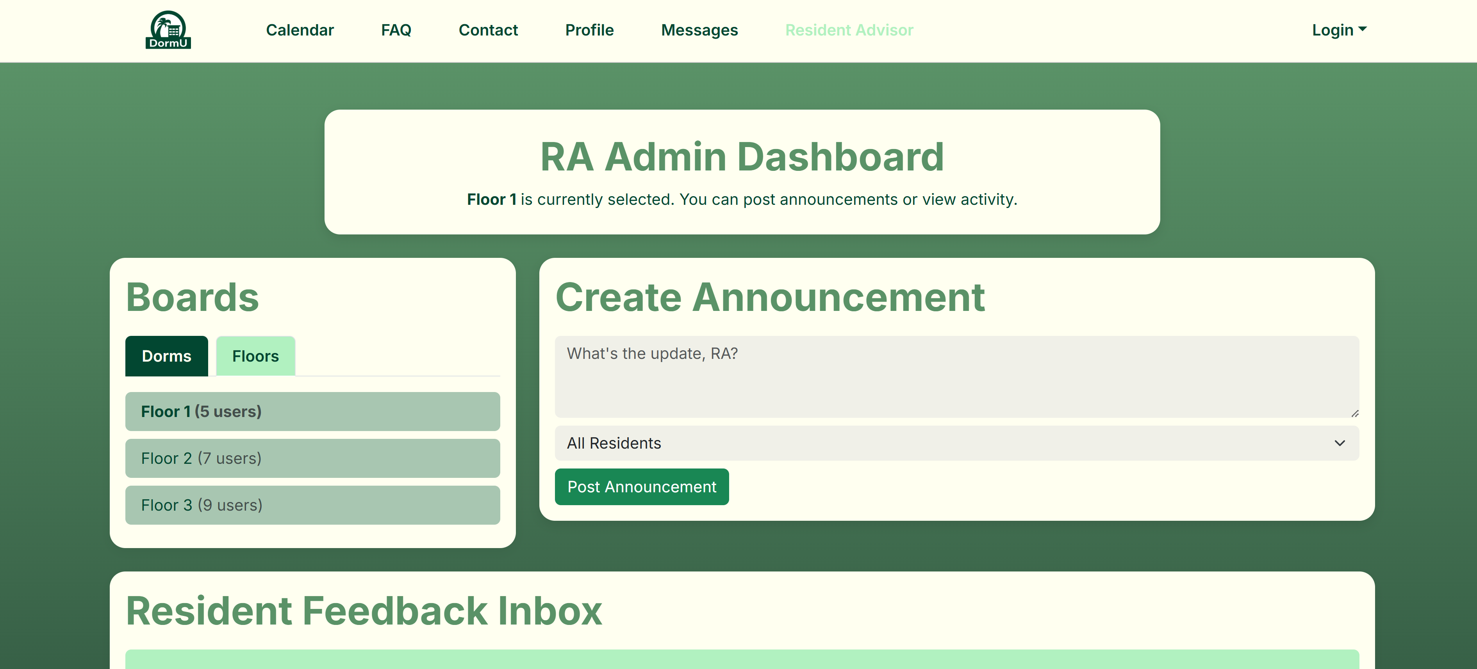Focus the announcement text area

point(956,376)
